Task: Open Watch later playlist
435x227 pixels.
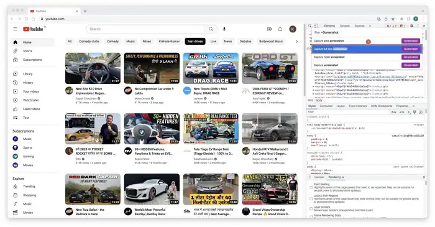Action: click(x=34, y=100)
